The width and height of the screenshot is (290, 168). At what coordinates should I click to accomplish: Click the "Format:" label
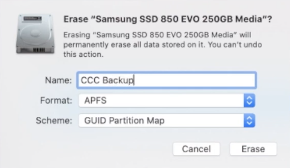(56, 101)
